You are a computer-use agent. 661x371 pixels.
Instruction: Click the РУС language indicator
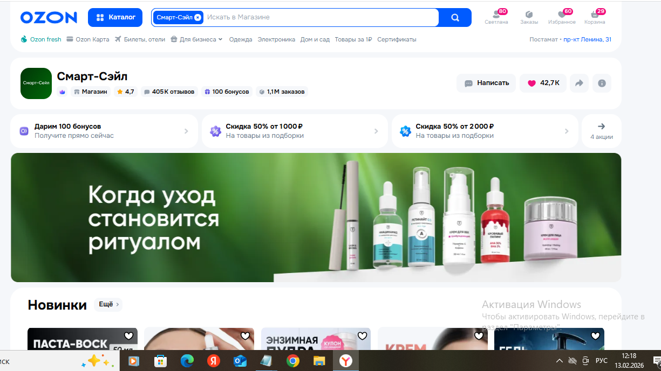coord(601,360)
